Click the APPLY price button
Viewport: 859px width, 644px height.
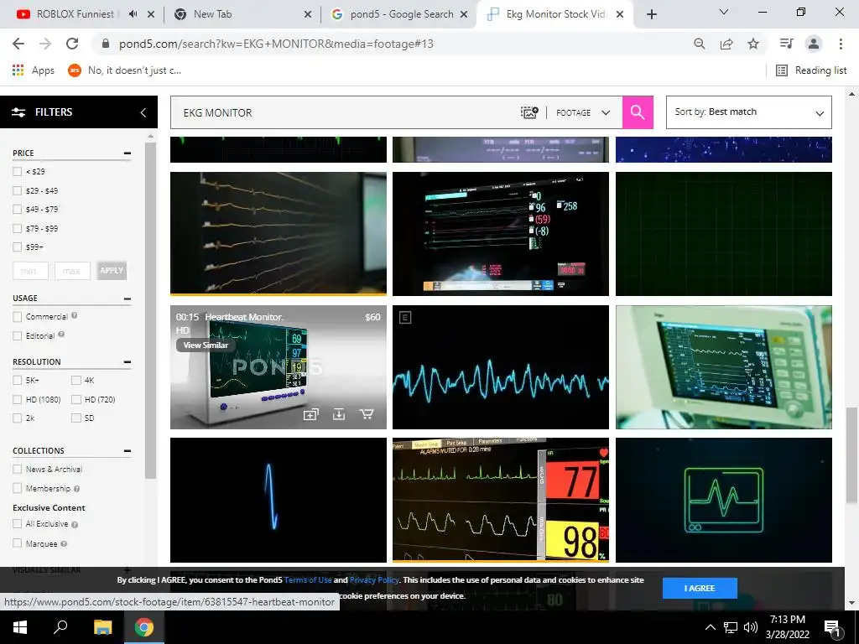(112, 271)
